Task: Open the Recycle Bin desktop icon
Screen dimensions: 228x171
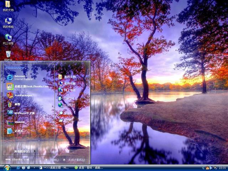Action: [x=8, y=56]
